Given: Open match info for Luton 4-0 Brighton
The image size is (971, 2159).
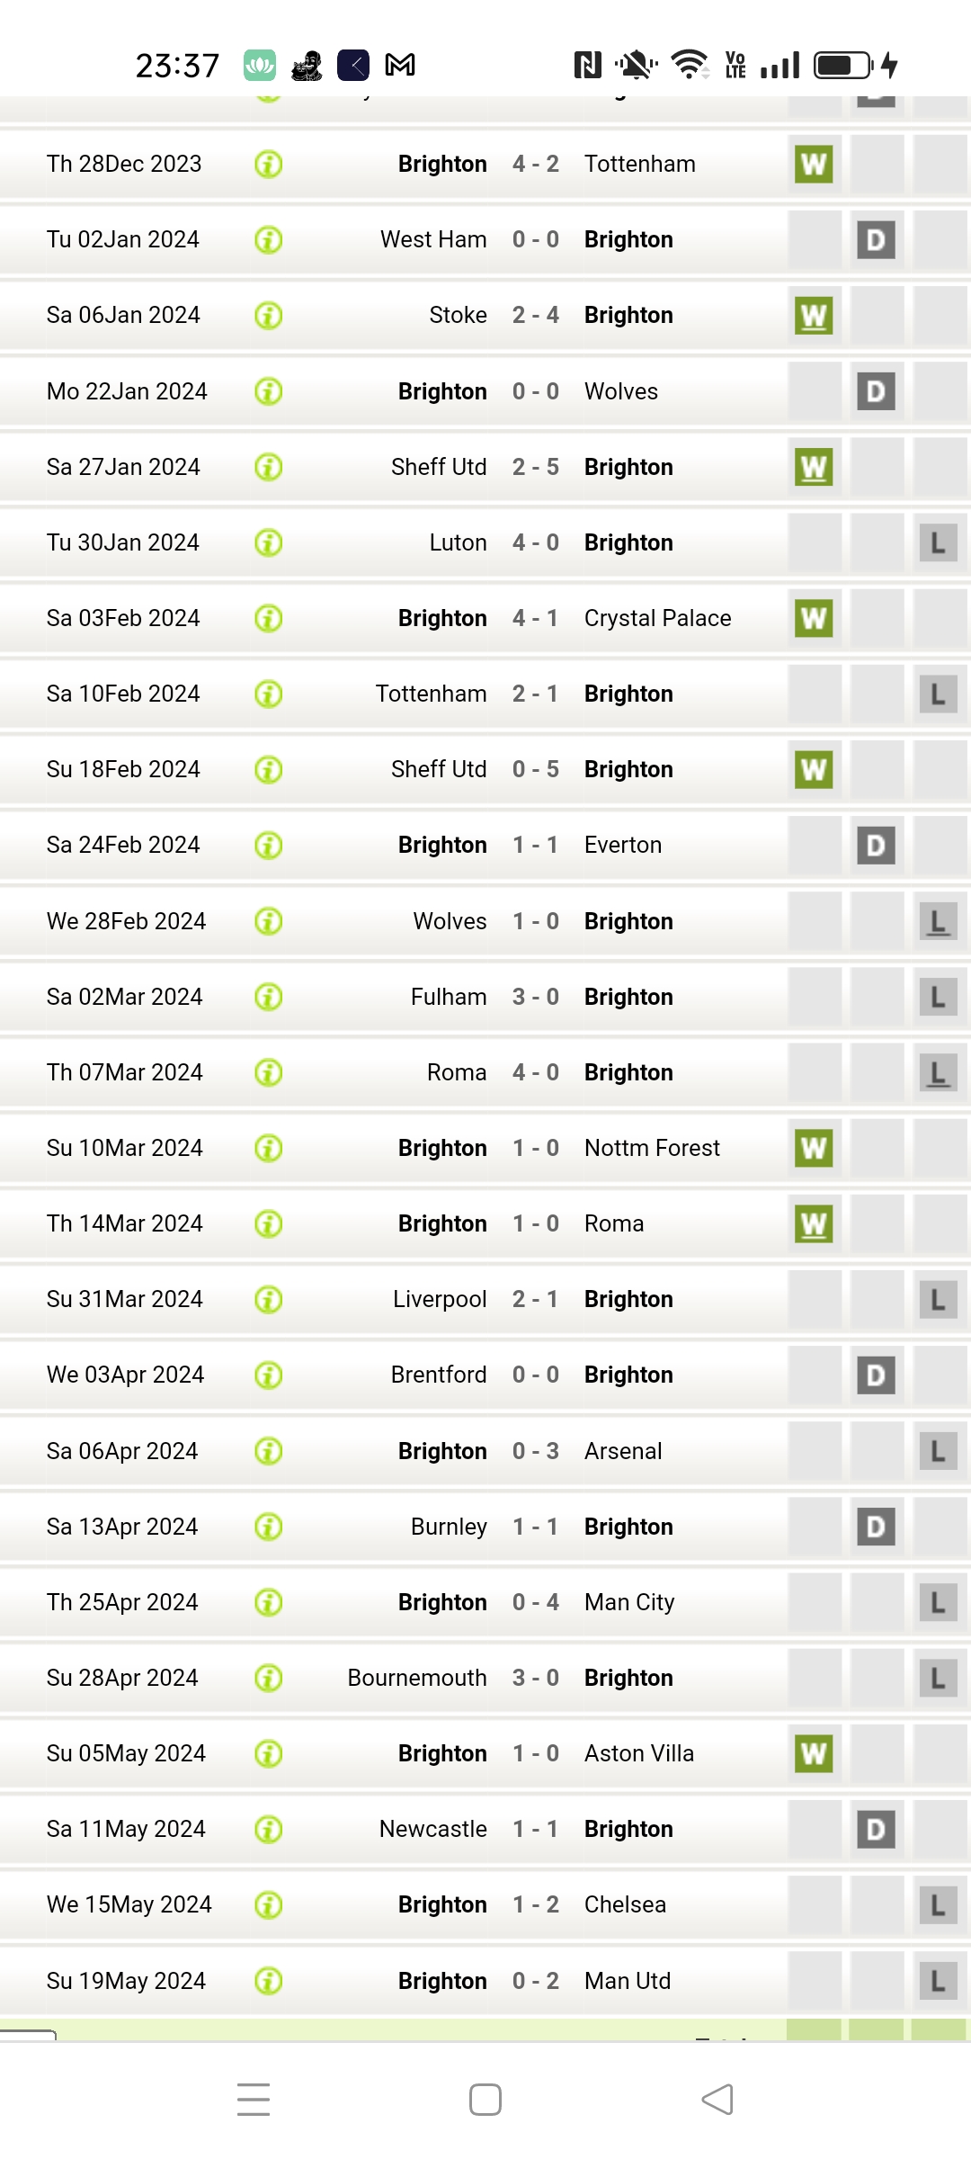Looking at the screenshot, I should point(268,542).
